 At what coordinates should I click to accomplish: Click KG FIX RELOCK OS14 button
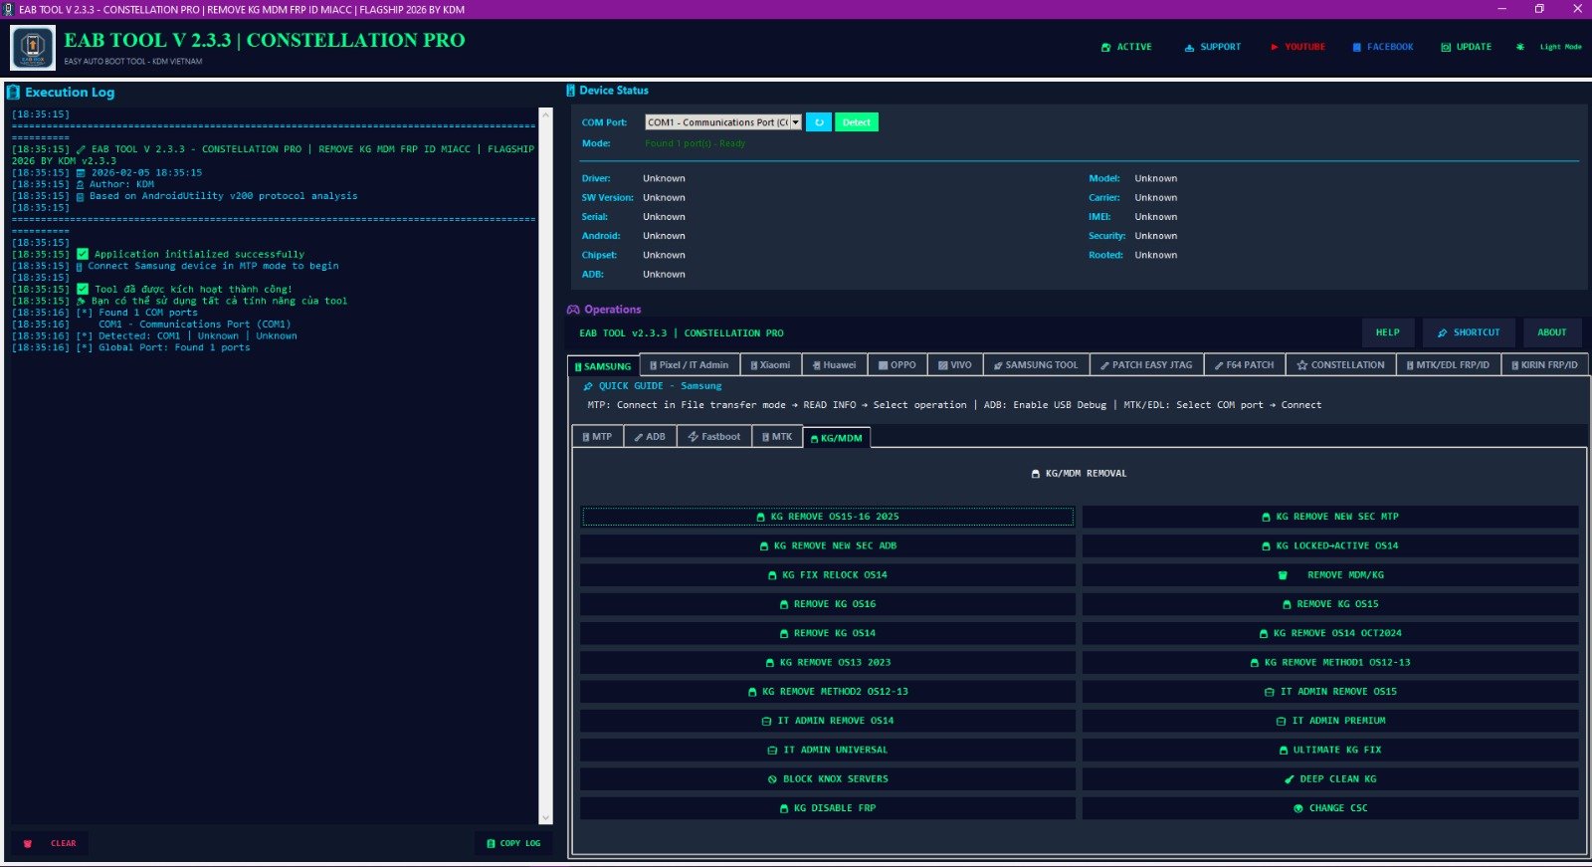click(828, 575)
